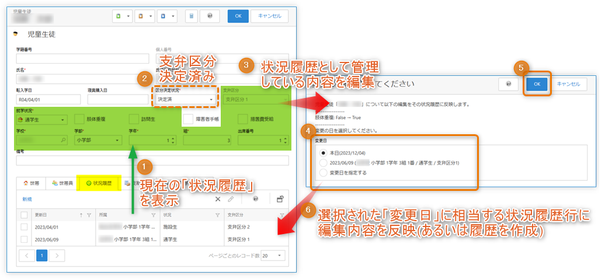This screenshot has height=279, width=605.
Task: Click OK in the confirmation dialog
Action: point(537,84)
